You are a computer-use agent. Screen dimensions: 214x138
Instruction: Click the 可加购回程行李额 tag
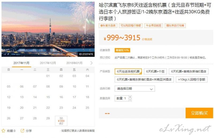tap(131, 25)
